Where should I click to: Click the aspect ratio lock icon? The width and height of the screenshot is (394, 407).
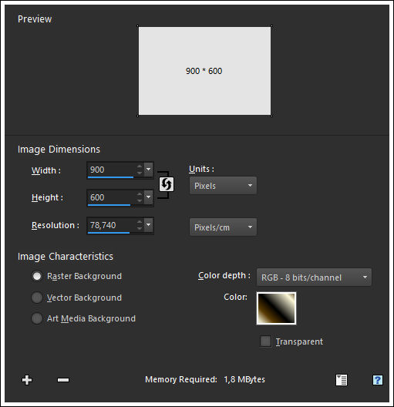coord(166,184)
